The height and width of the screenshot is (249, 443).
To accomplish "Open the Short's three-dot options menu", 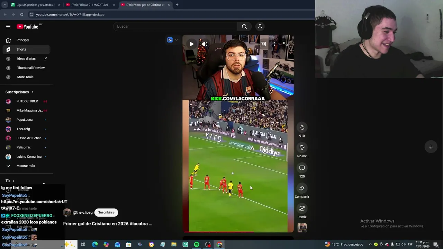I will coord(274,44).
